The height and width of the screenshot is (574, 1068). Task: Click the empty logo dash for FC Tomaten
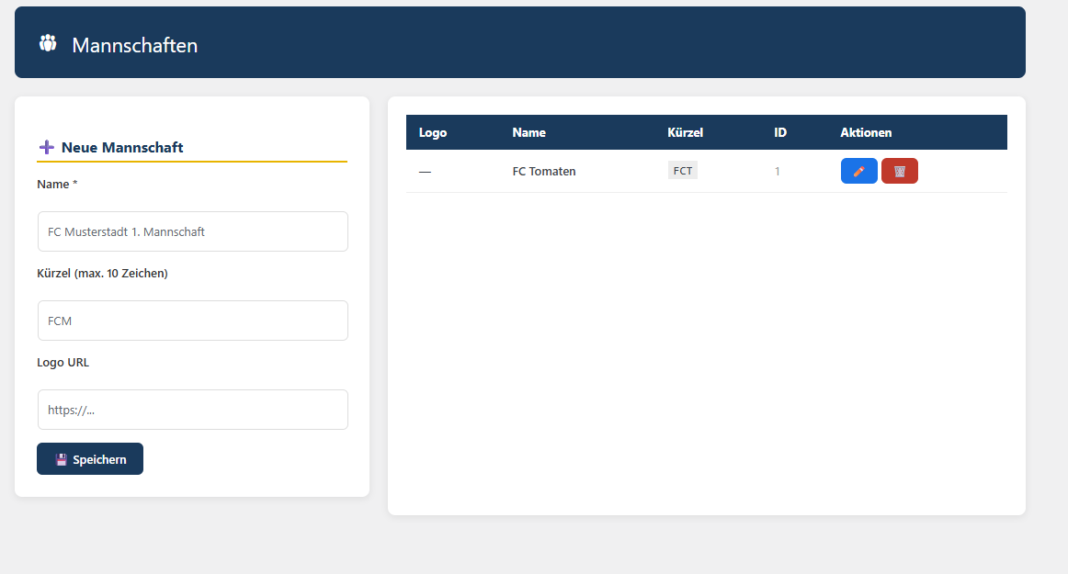[425, 171]
